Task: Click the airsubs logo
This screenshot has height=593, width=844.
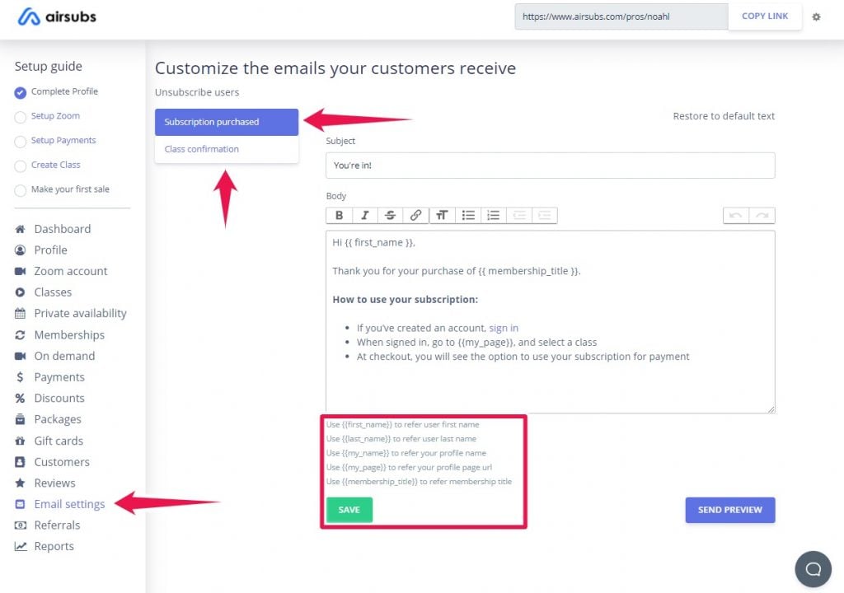Action: point(57,16)
